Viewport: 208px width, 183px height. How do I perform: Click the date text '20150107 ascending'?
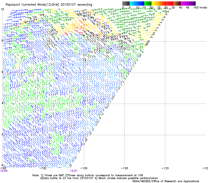pyautogui.click(x=76, y=5)
